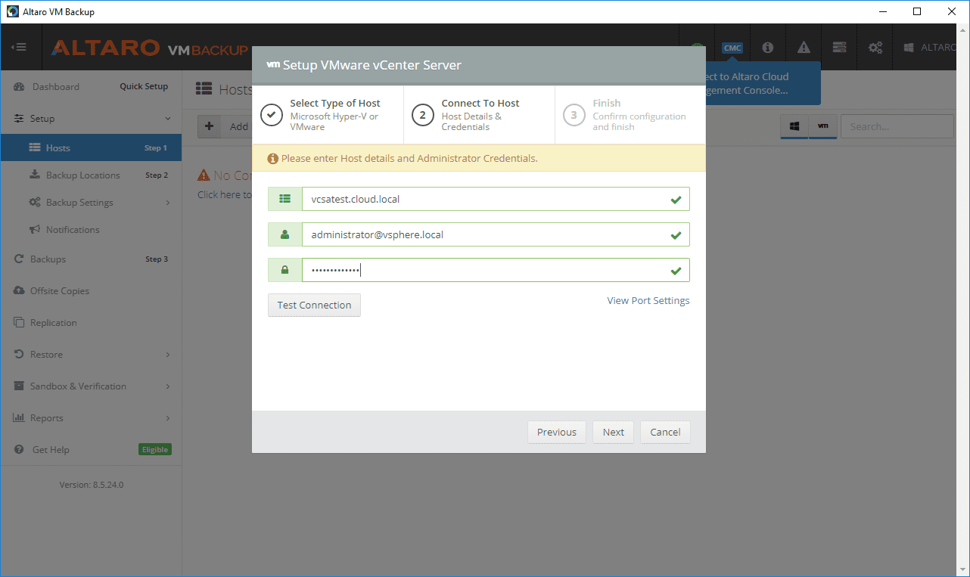Viewport: 970px width, 577px height.
Task: Open the View Port Settings link
Action: coord(648,300)
